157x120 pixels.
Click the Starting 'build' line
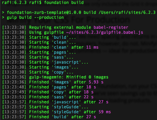tap(39, 37)
